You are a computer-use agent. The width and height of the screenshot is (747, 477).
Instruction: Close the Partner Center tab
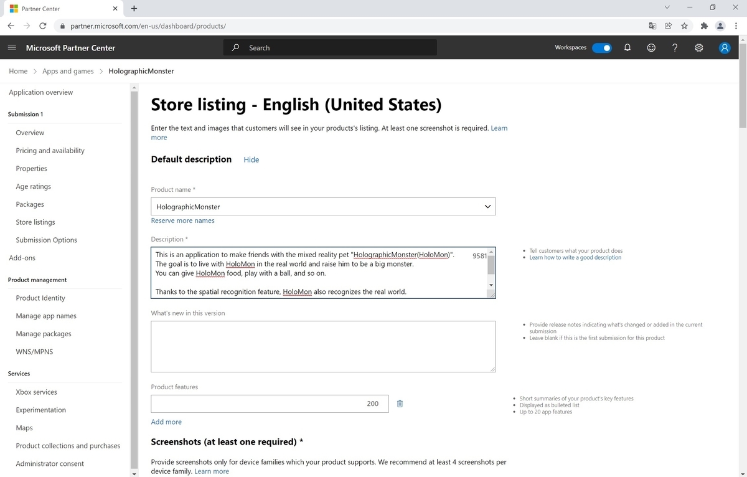point(115,9)
